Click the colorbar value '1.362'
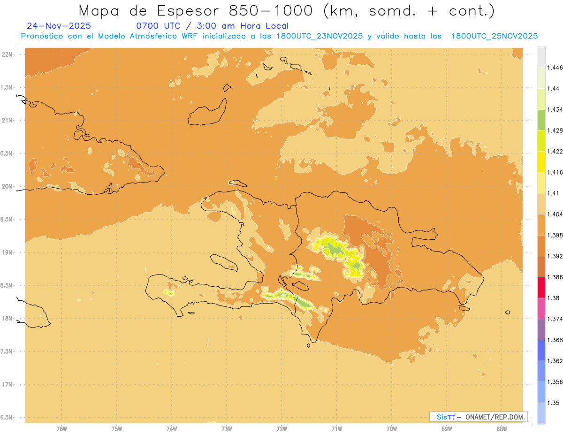This screenshot has height=435, width=563. pos(555,361)
